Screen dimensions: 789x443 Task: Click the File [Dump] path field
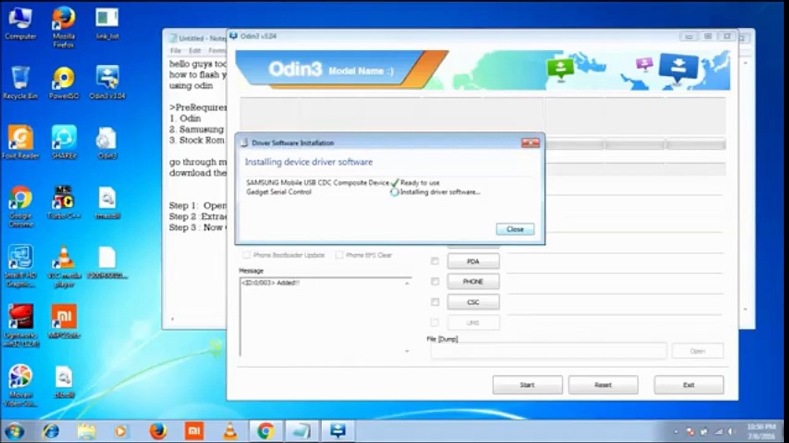548,351
